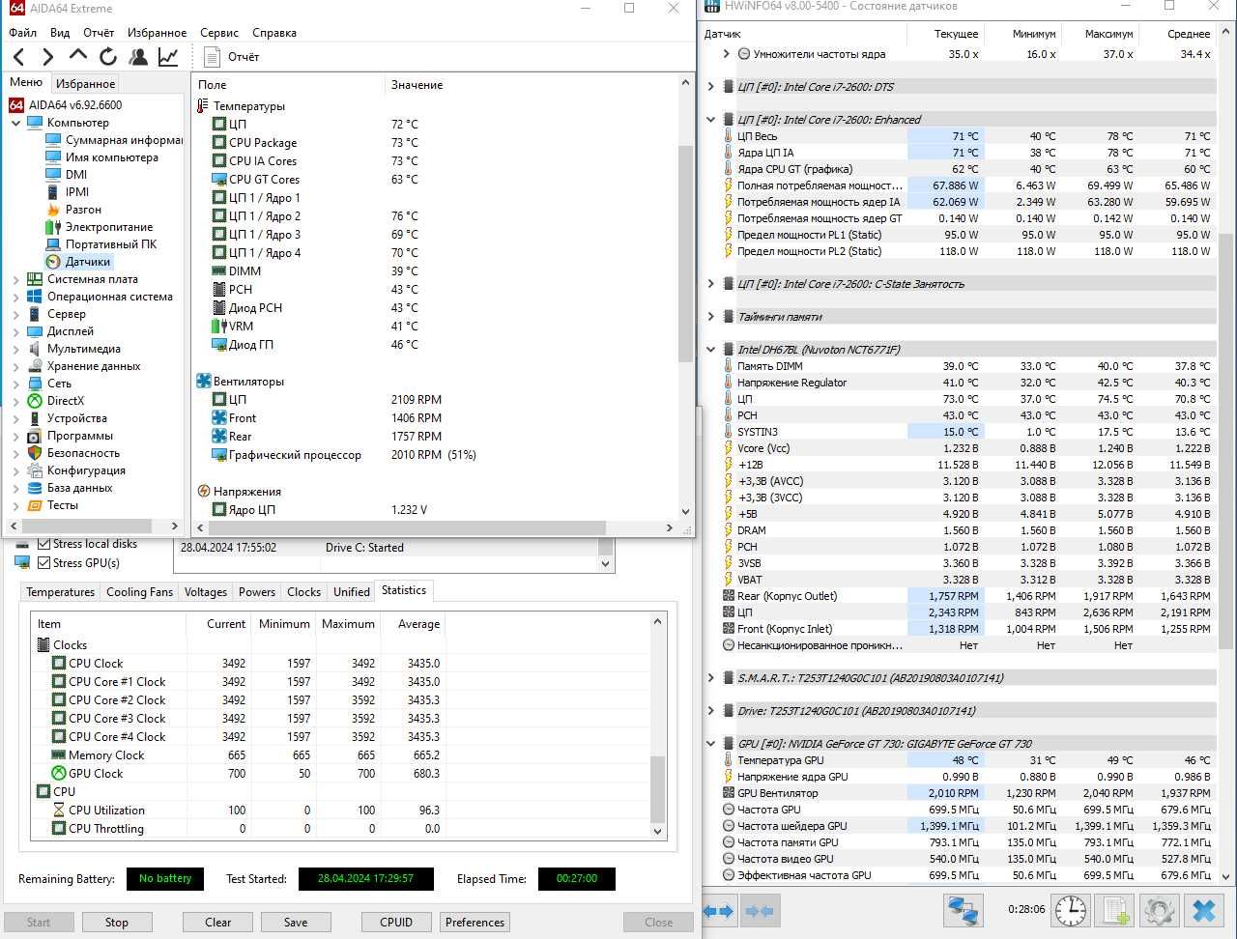Click the Отчёт report icon in AIDA64
The image size is (1237, 939).
coord(213,57)
